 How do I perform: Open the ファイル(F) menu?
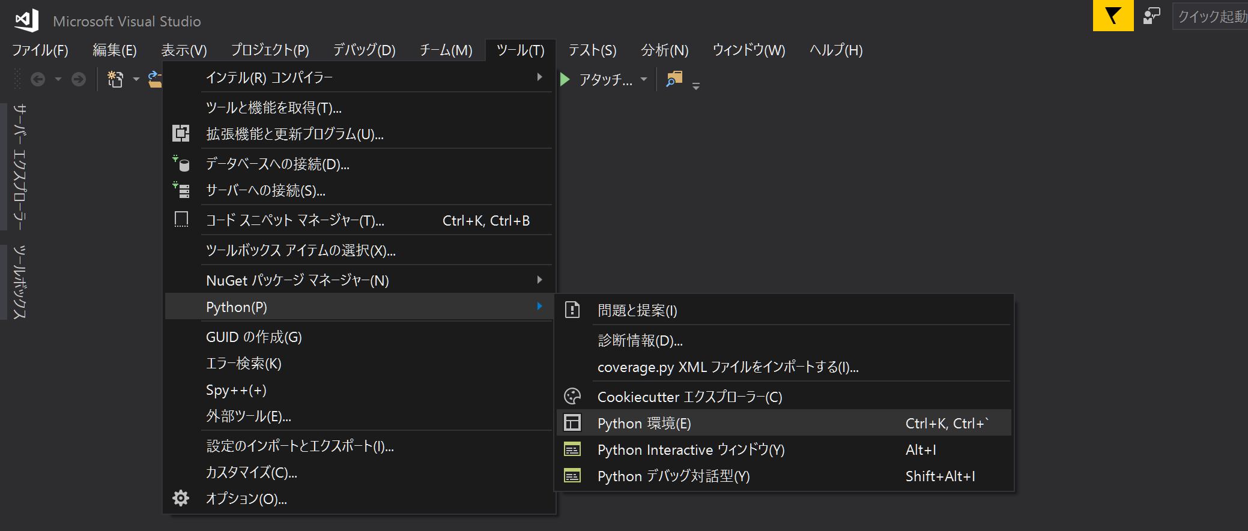(40, 50)
